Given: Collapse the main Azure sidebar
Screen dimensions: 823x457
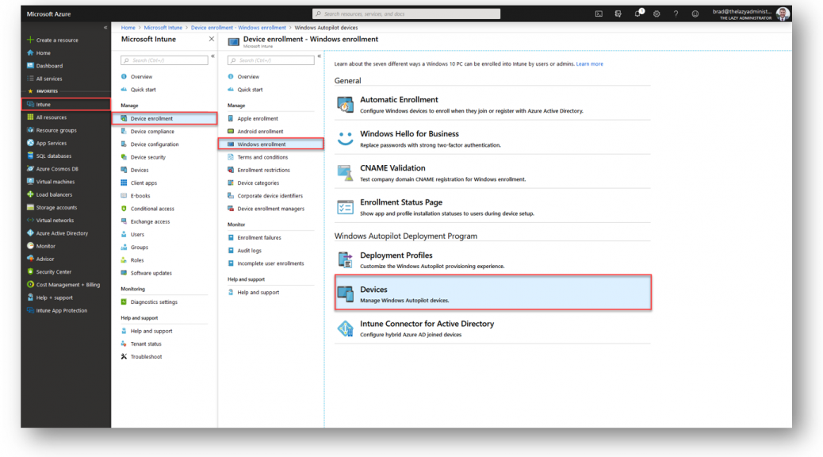Looking at the screenshot, I should pos(105,27).
